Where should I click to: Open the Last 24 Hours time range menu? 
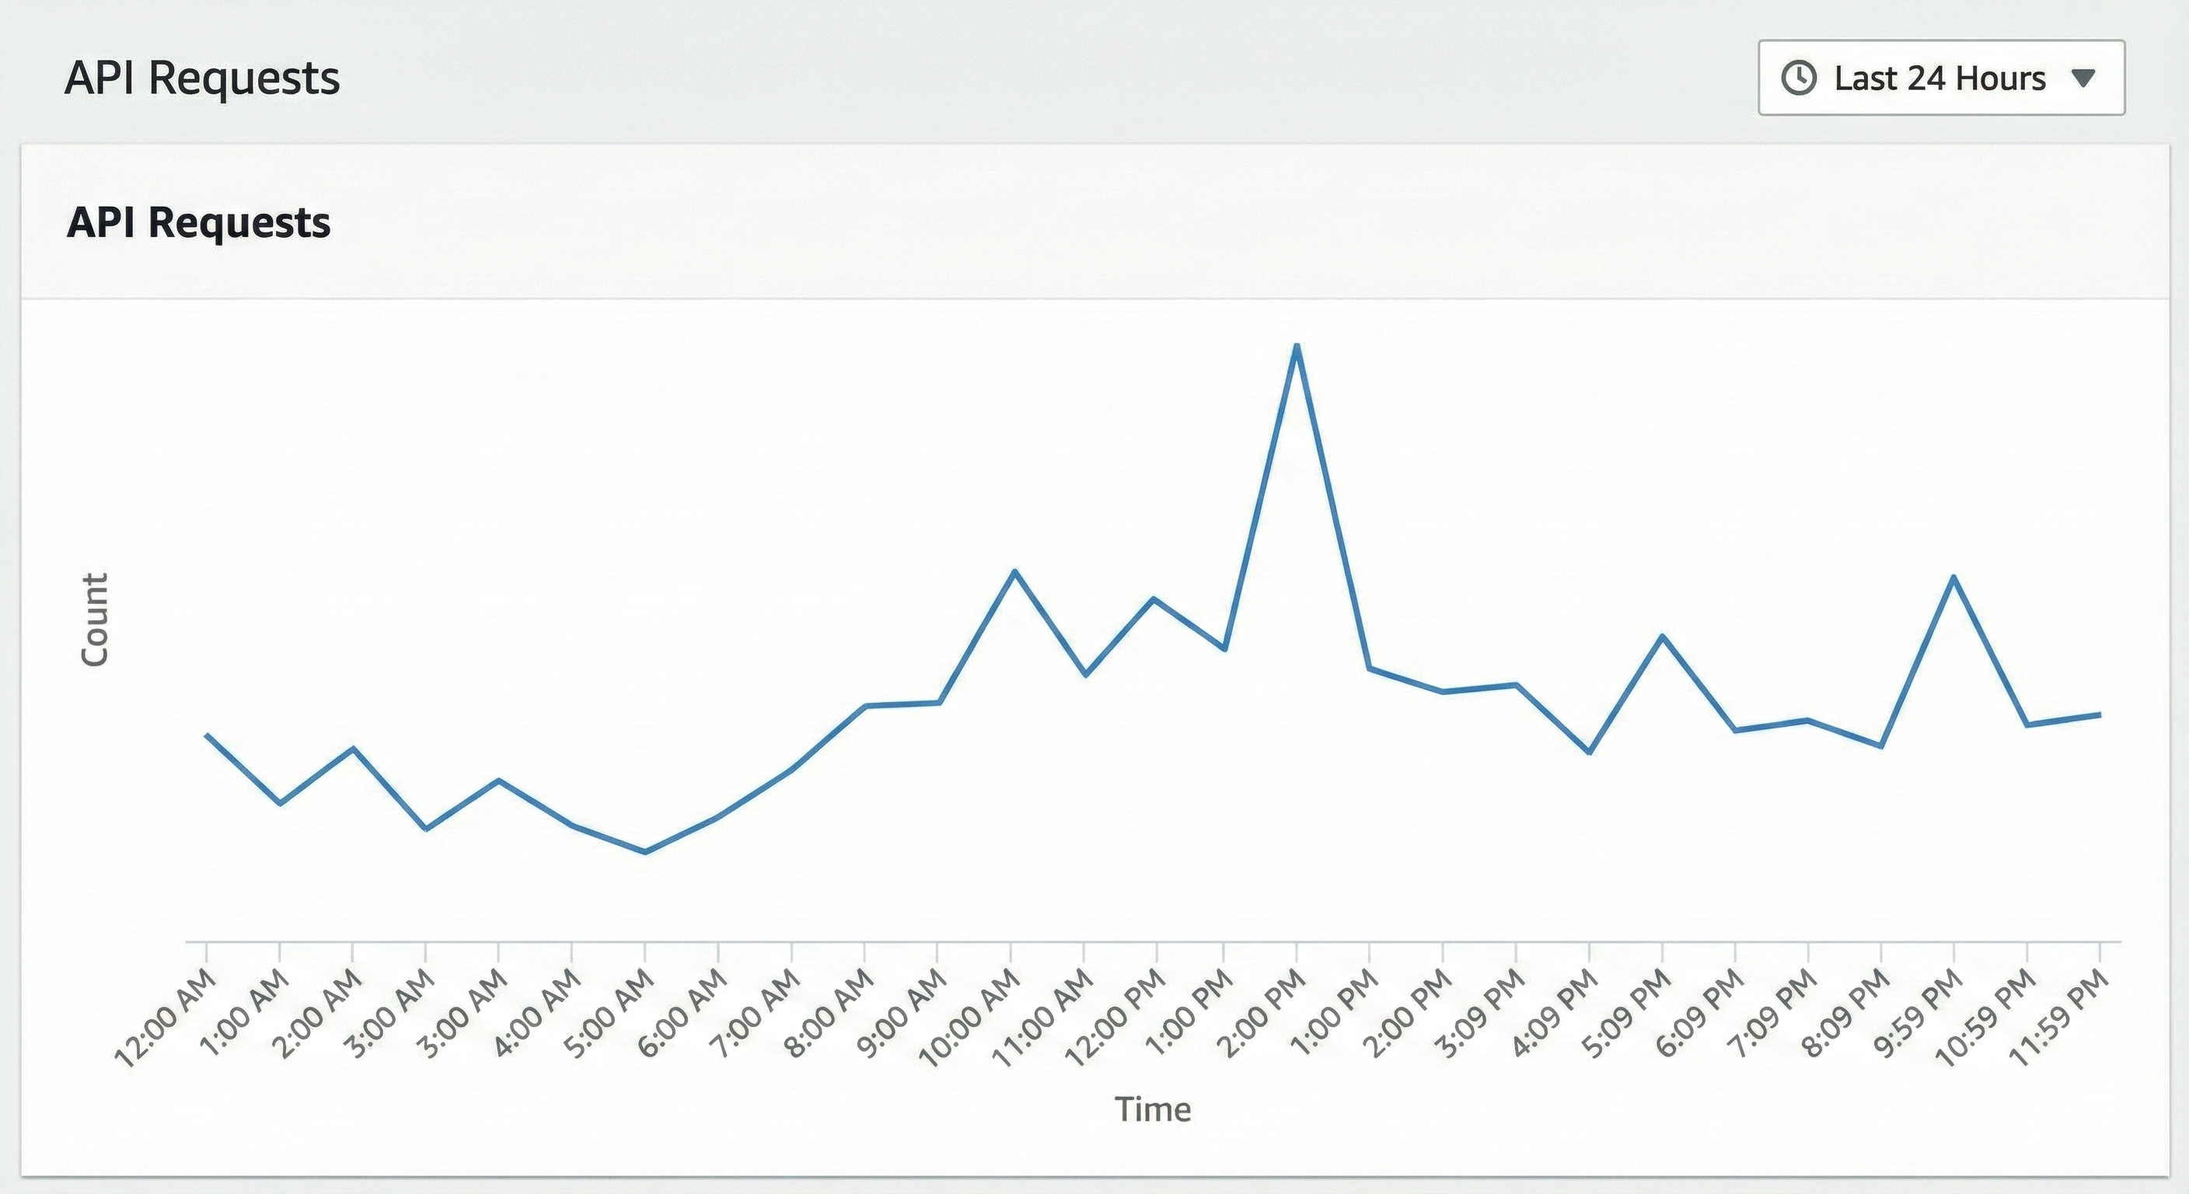(x=1941, y=79)
